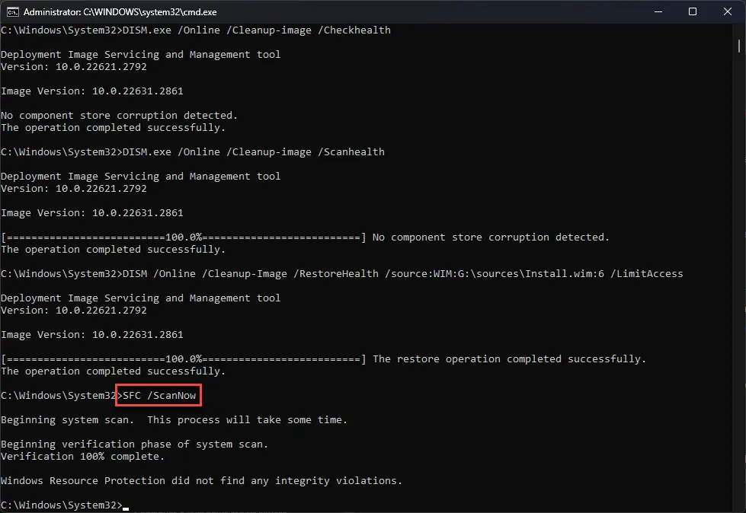Click the 'DISM.exe /Online /Cleanup-image /Scanhealth' command line
This screenshot has height=513, width=746.
(x=254, y=151)
